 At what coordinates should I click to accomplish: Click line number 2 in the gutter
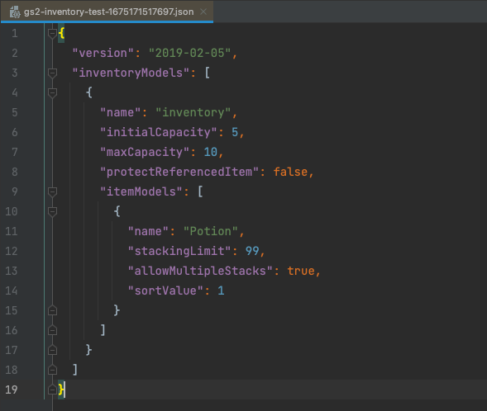click(15, 53)
